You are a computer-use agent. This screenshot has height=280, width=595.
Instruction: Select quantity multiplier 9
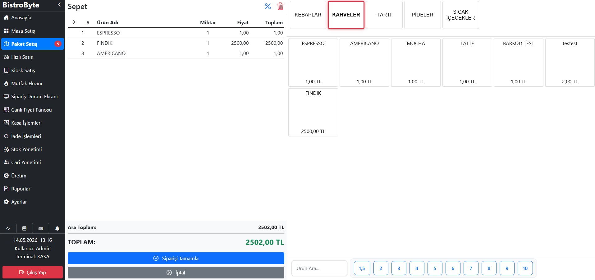tap(507, 268)
